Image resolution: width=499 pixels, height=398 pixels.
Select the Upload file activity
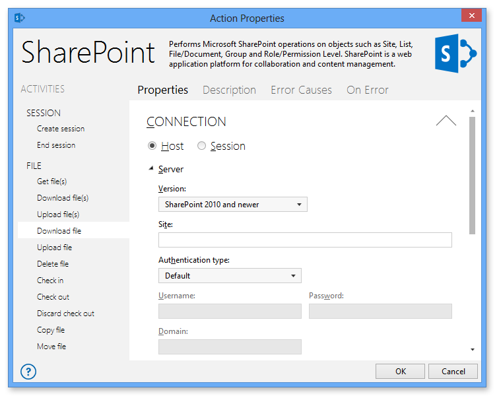click(55, 248)
